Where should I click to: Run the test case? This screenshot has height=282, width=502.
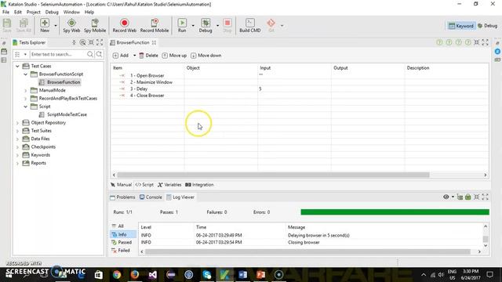pyautogui.click(x=182, y=25)
